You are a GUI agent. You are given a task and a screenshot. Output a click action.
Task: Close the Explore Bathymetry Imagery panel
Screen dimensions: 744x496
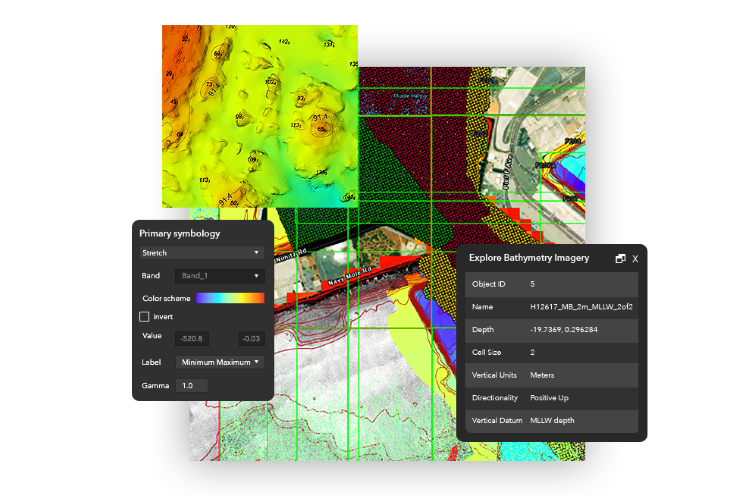coord(635,259)
